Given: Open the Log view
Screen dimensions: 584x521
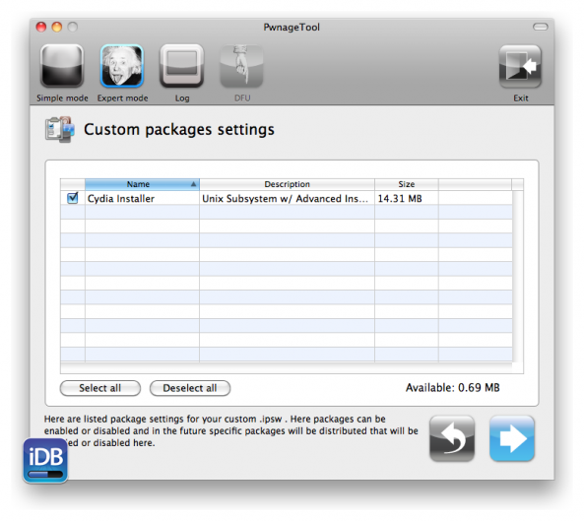Looking at the screenshot, I should point(182,66).
